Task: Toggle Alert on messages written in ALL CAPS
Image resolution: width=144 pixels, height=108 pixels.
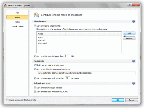Action: pos(35,92)
